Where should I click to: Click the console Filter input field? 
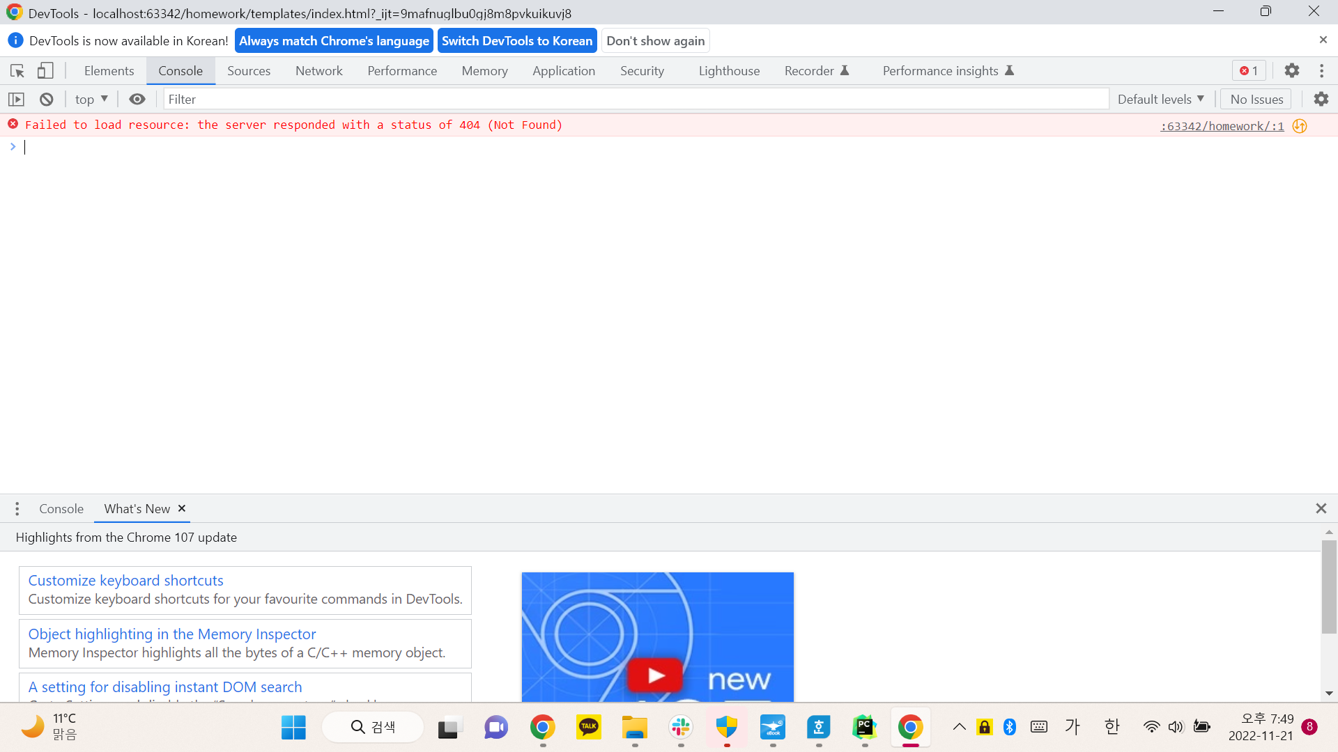[x=636, y=100]
